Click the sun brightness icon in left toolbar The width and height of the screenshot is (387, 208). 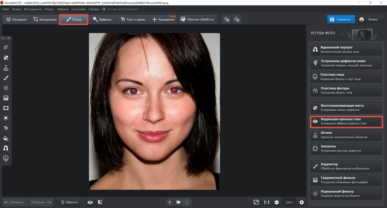point(6,118)
